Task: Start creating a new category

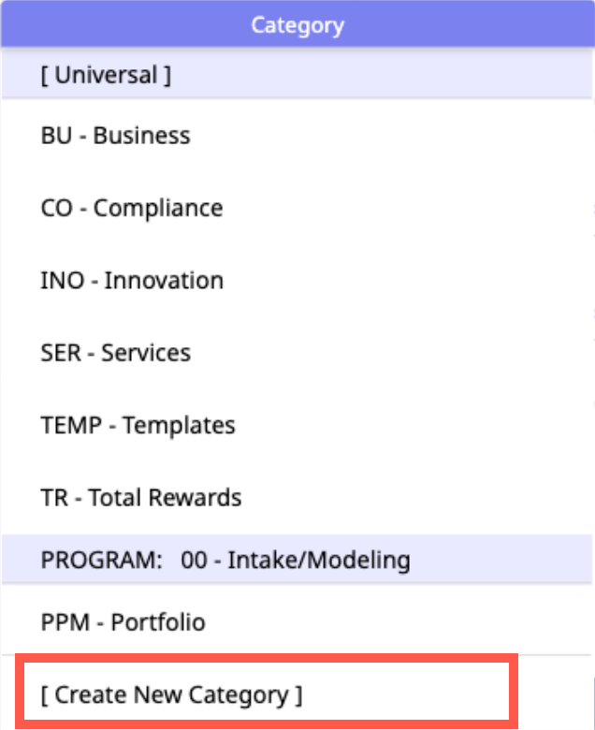Action: click(172, 695)
